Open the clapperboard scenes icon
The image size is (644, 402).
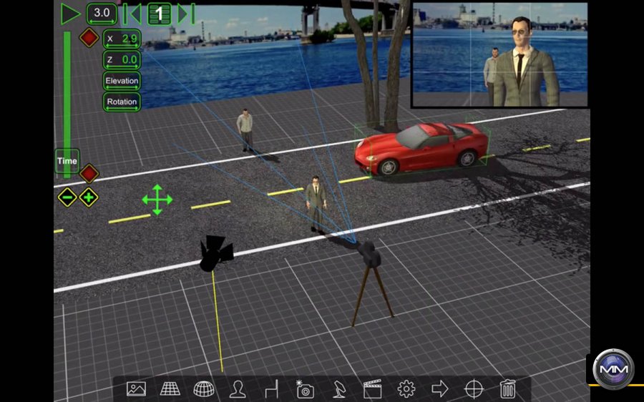373,388
